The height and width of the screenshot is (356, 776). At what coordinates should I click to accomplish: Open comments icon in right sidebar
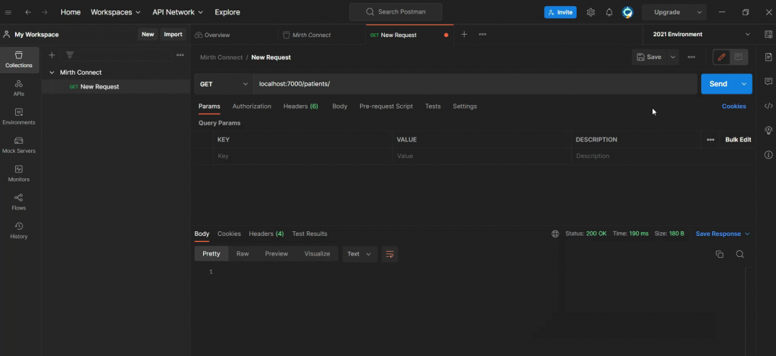tap(768, 81)
